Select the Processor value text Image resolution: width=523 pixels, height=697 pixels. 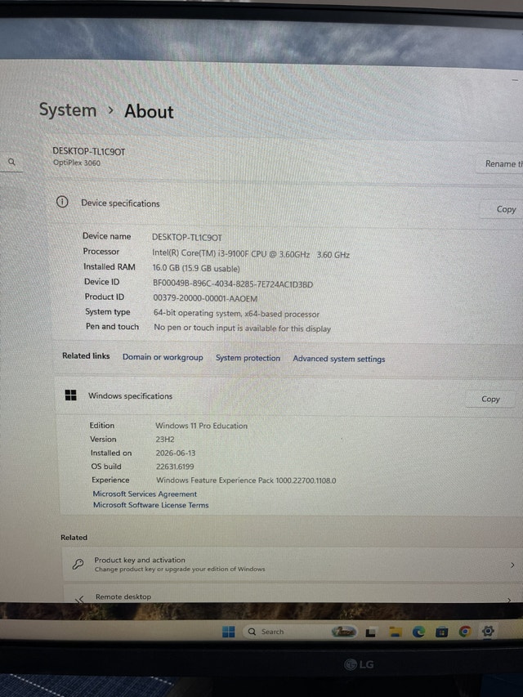tap(251, 254)
